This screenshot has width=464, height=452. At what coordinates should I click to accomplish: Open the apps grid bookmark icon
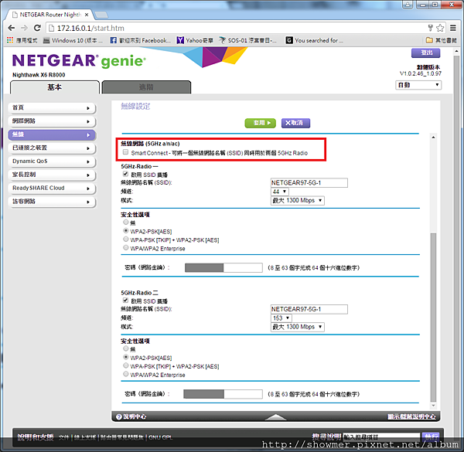[10, 40]
